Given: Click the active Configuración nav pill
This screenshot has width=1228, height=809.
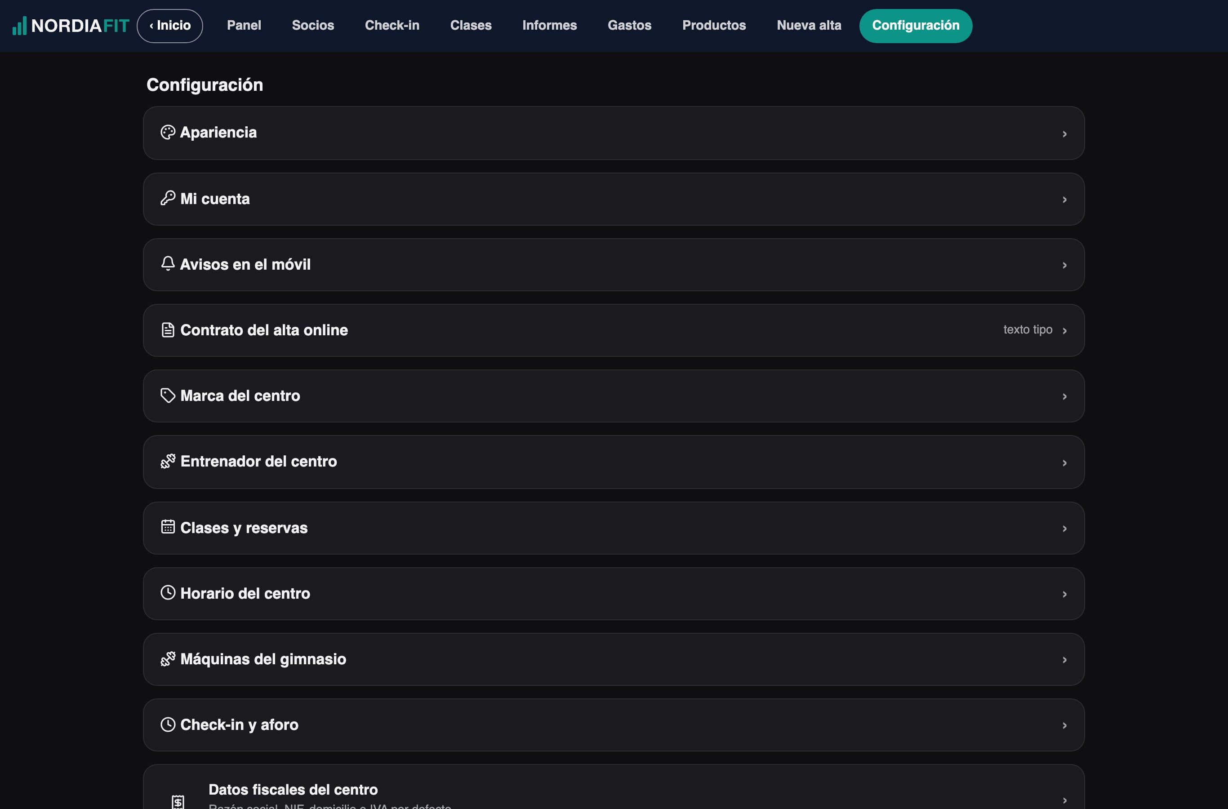Looking at the screenshot, I should pos(916,26).
